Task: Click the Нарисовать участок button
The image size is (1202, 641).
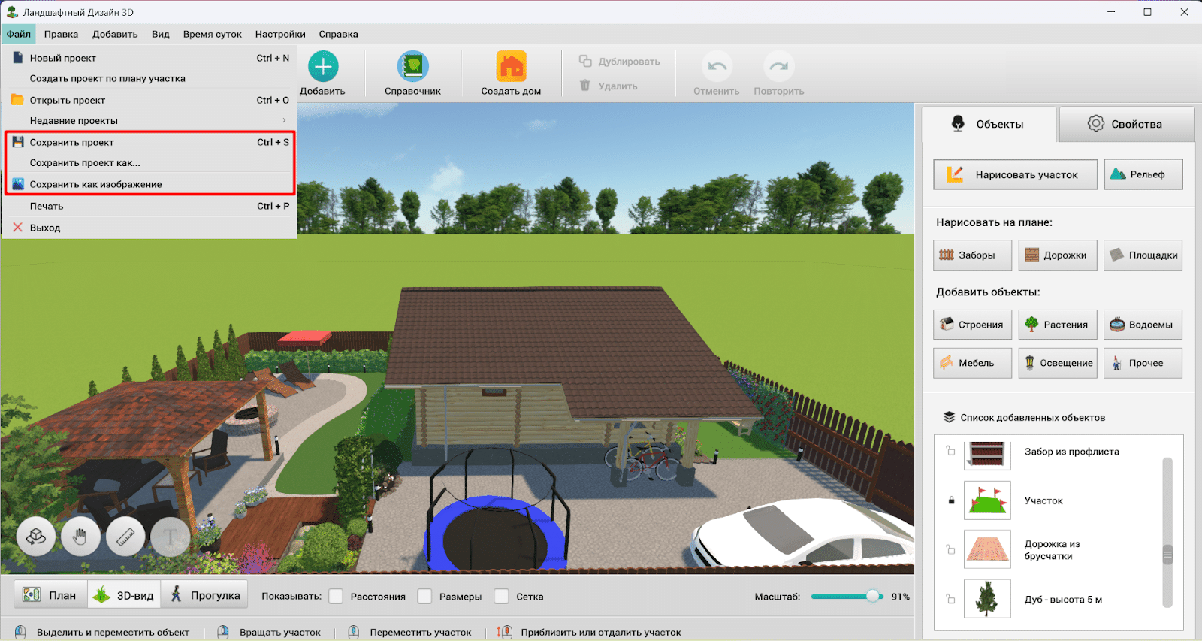Action: tap(1015, 174)
